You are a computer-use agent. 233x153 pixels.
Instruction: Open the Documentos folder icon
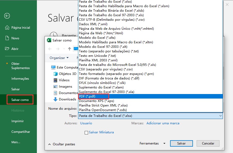(55, 93)
